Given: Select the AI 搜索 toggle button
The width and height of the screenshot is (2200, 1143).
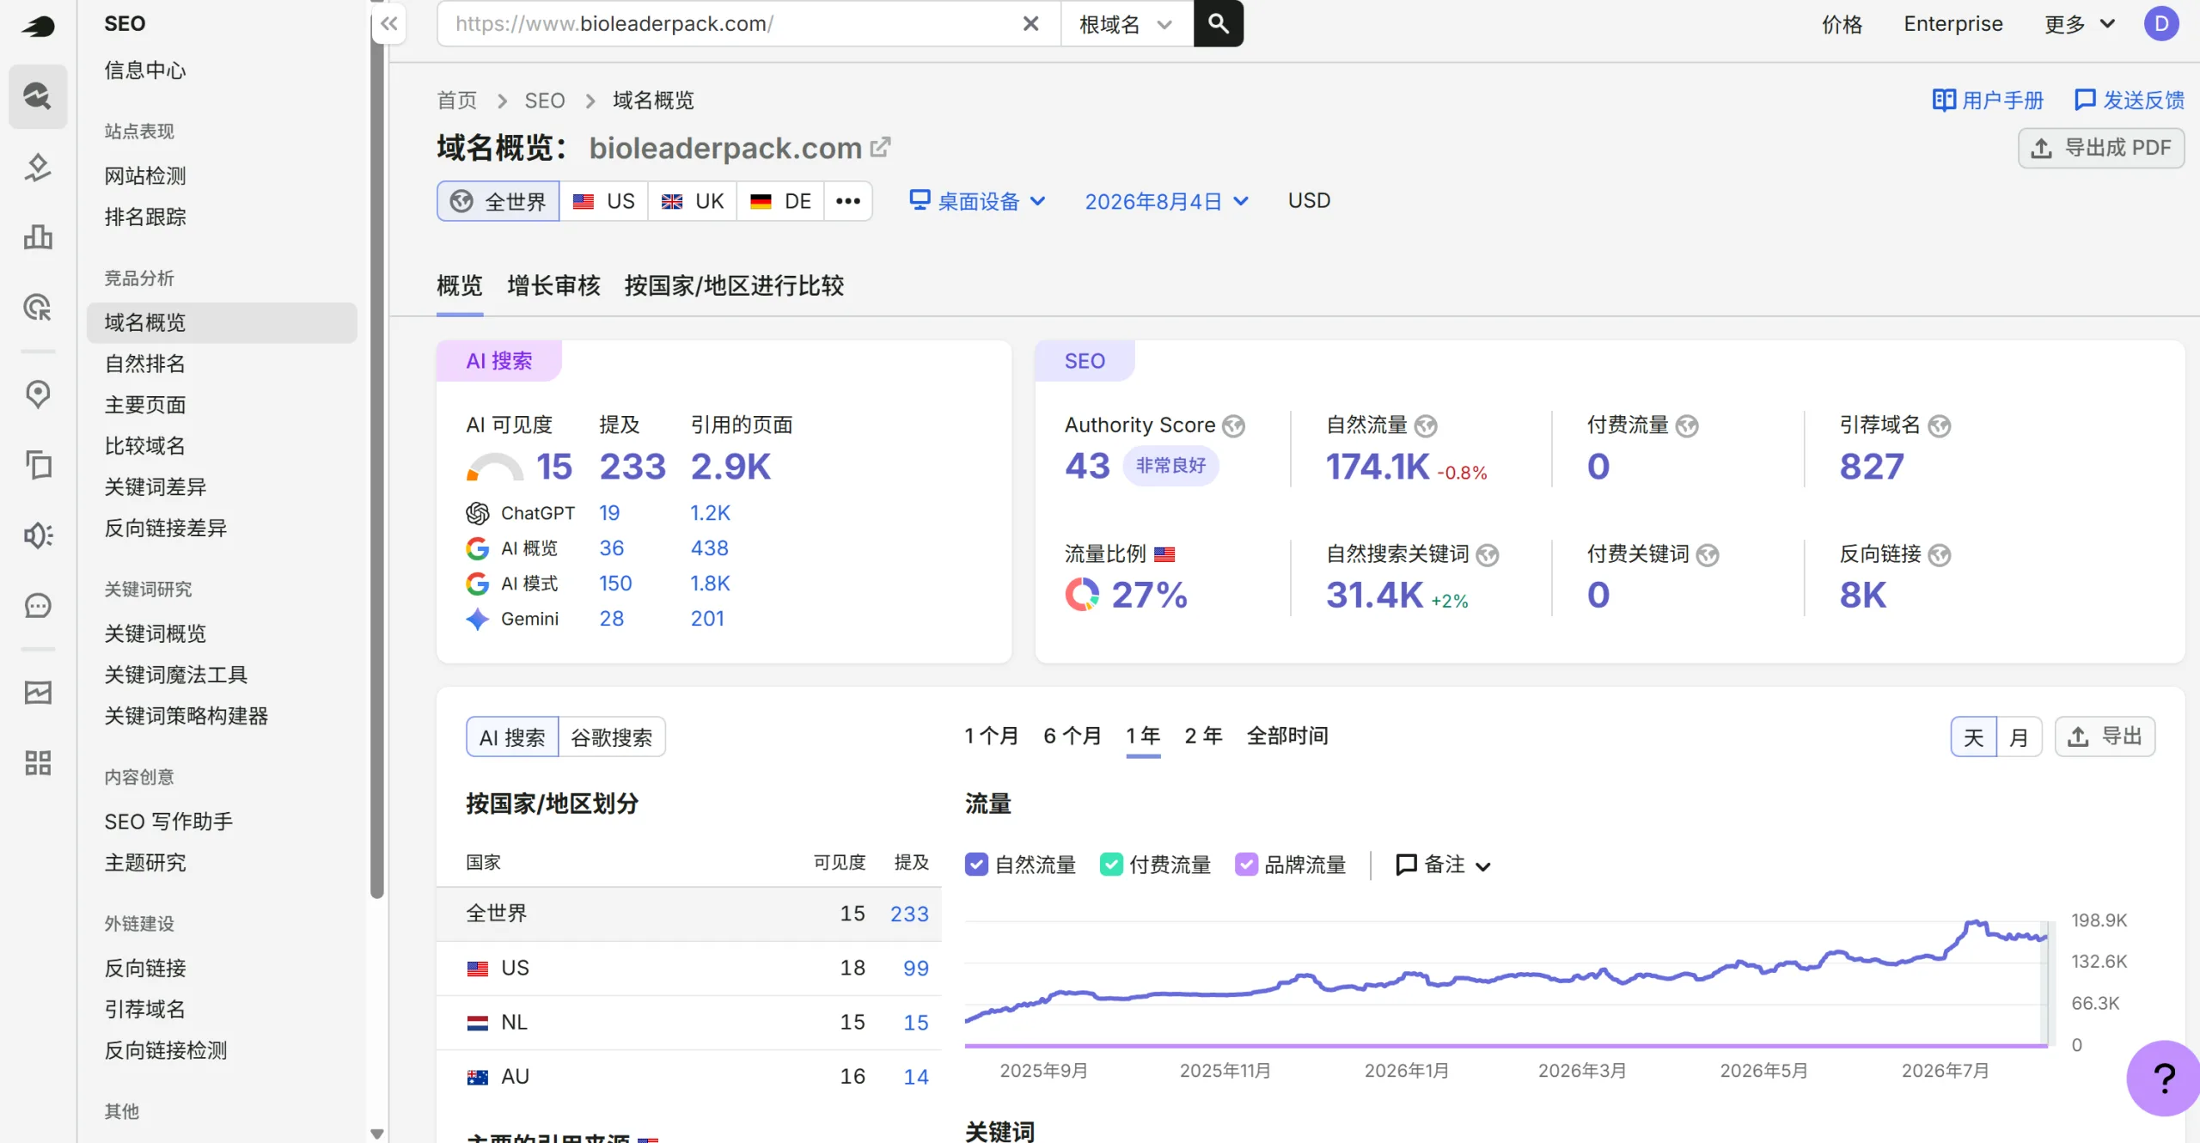Looking at the screenshot, I should click(x=512, y=737).
